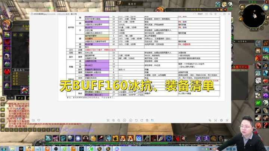Rotate image counter-clockwise in viewer
Screen dimensions: 269x151
tap(136, 120)
